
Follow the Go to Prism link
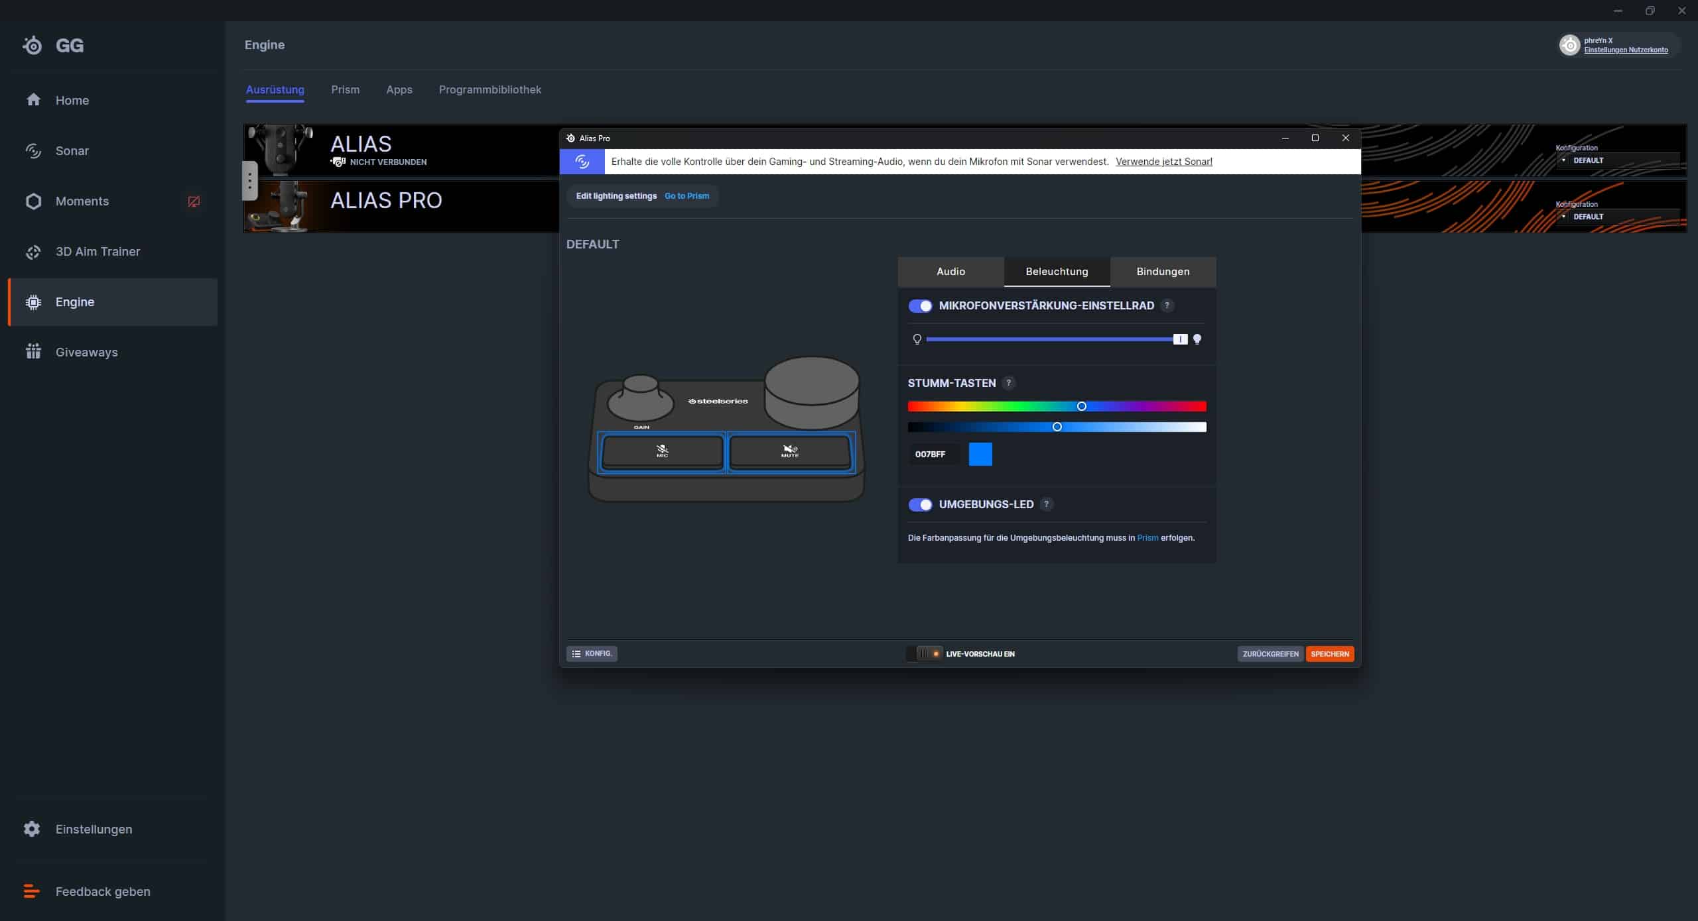click(x=686, y=196)
